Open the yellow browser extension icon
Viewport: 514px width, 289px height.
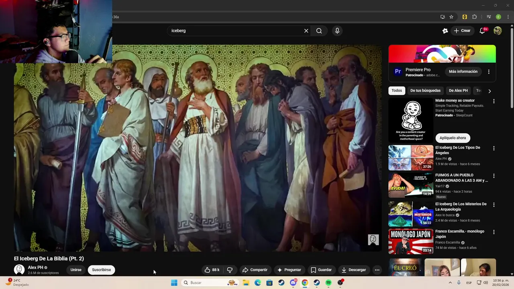pos(465,17)
